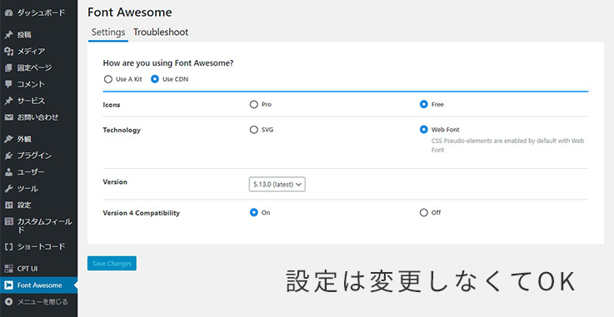
Task: Click the Media icon in sidebar
Action: point(8,52)
